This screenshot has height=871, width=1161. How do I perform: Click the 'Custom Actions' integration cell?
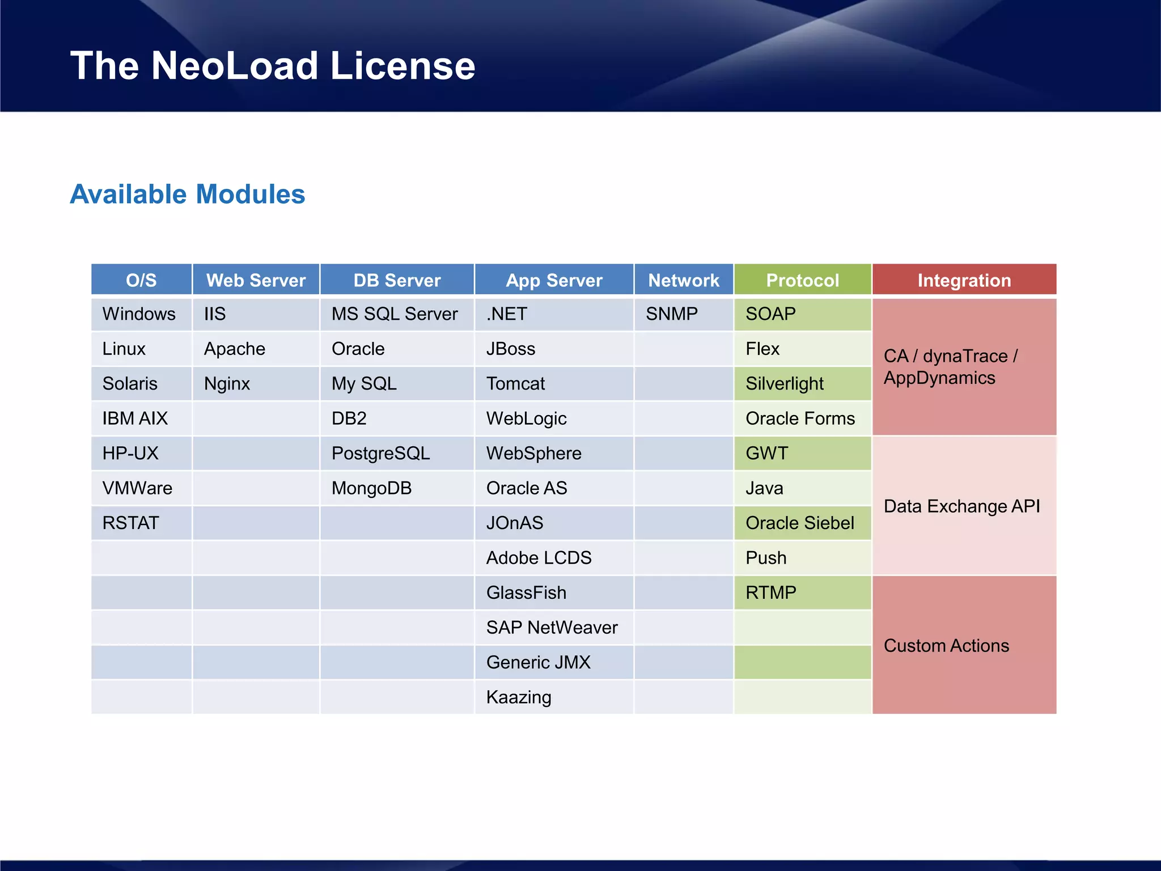(x=964, y=645)
